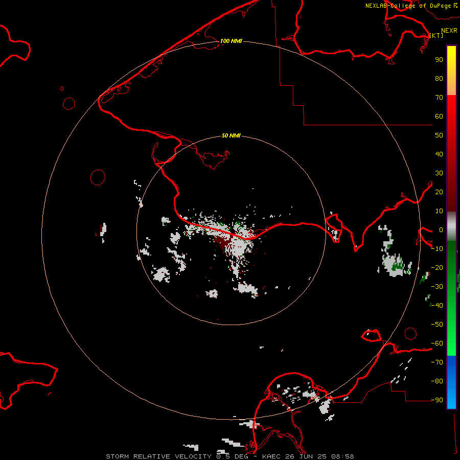The height and width of the screenshot is (460, 460).
Task: Click the 80 value on velocity scale
Action: (439, 79)
